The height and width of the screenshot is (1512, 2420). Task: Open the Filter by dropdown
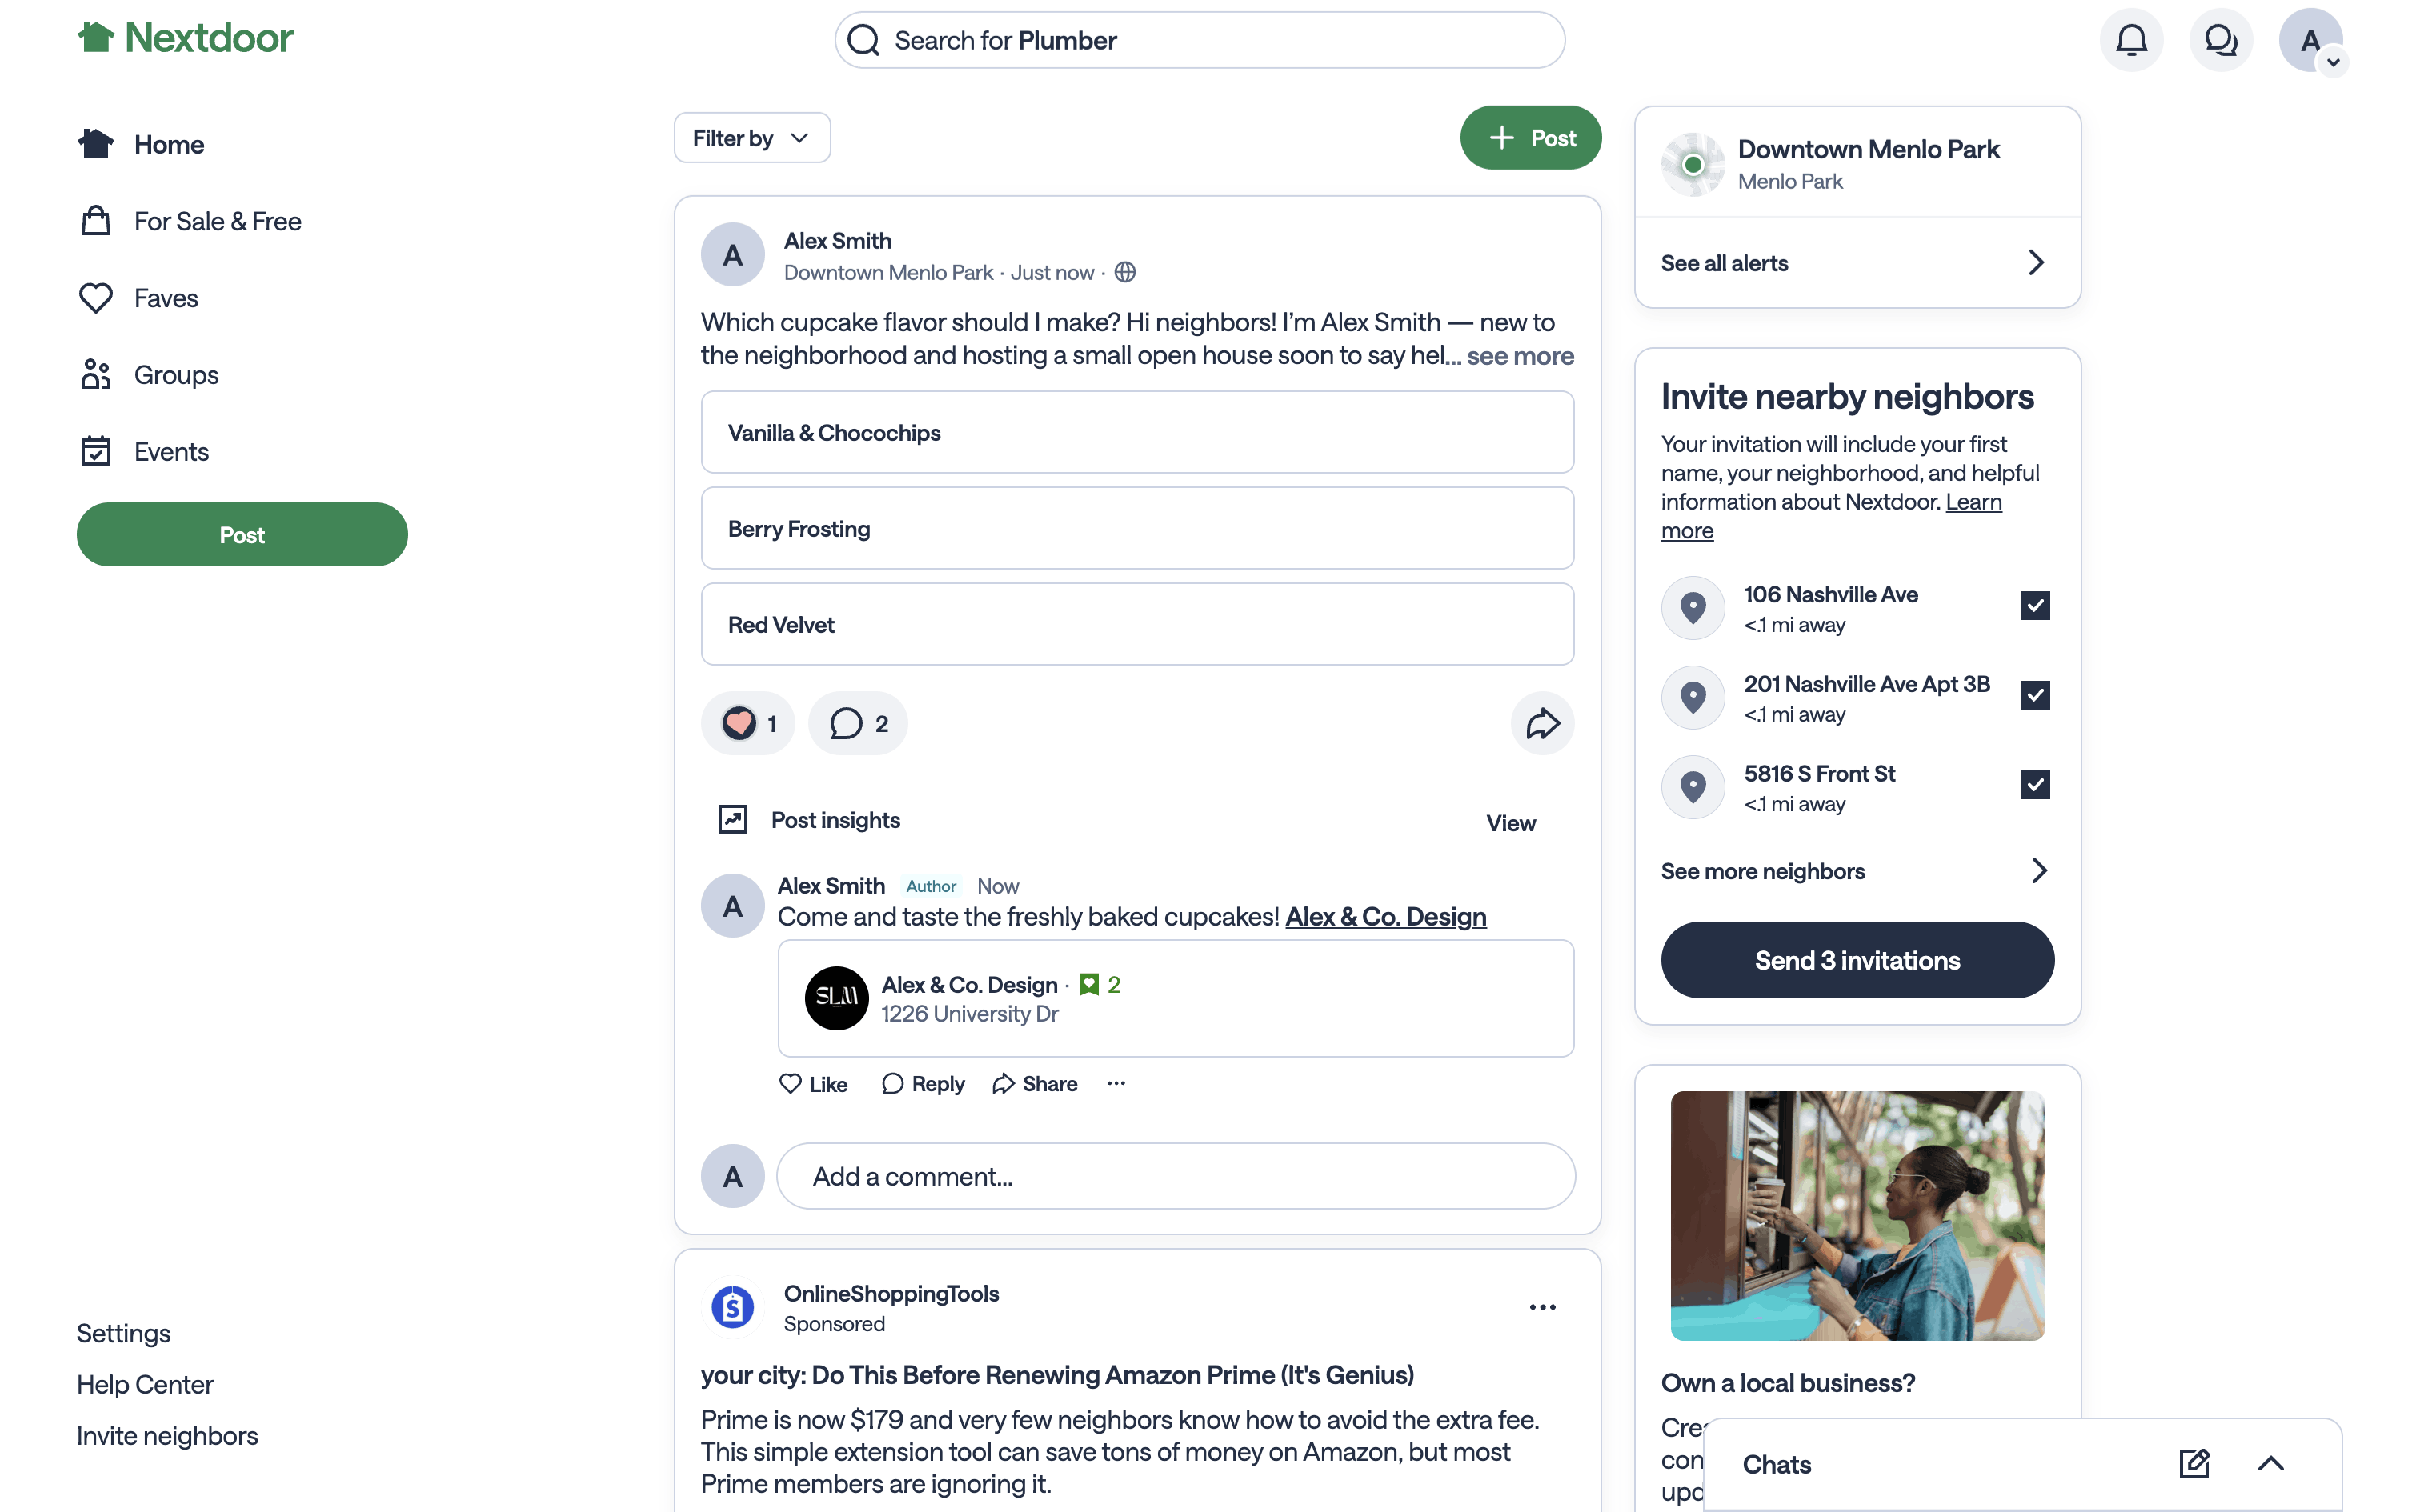pos(752,138)
